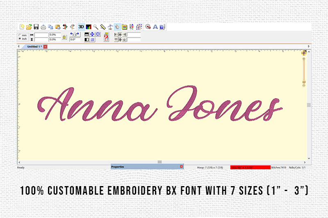The height and width of the screenshot is (218, 328).
Task: Select the inch unit radio button
Action: pyautogui.click(x=20, y=39)
